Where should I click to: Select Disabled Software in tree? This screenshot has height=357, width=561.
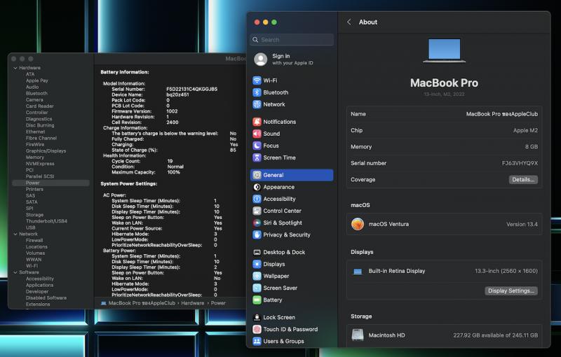(x=46, y=297)
